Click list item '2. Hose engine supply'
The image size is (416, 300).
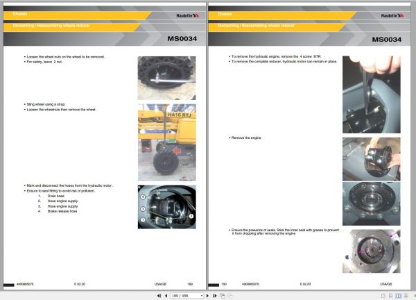coord(58,201)
